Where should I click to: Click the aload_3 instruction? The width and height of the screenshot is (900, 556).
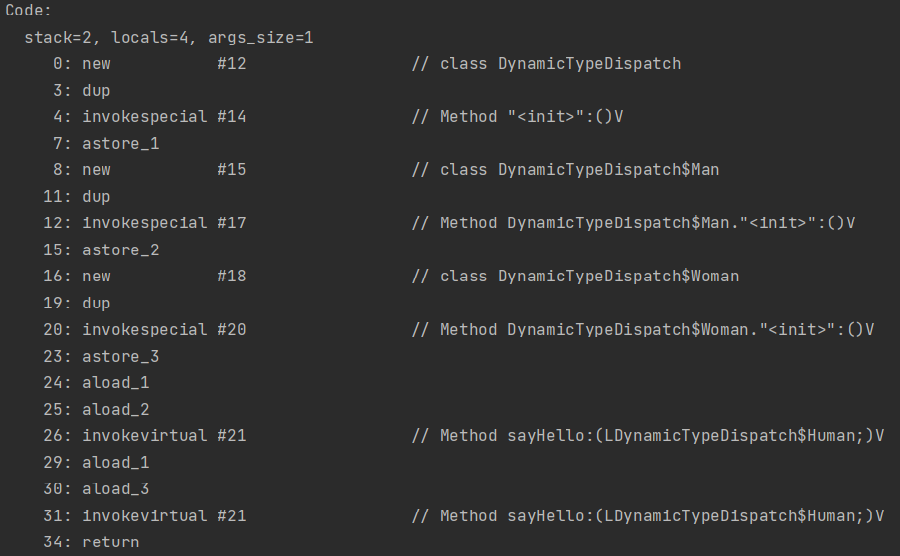115,489
